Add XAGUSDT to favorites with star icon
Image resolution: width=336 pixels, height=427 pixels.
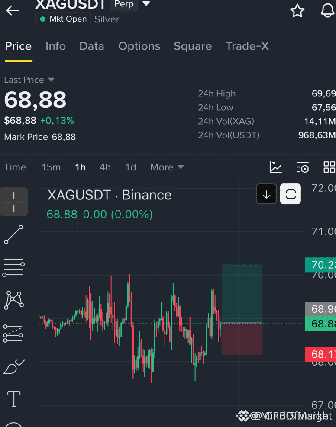[x=297, y=11]
